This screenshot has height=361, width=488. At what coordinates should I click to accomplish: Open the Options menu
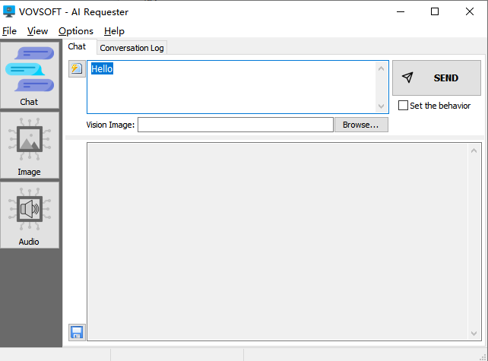[75, 31]
